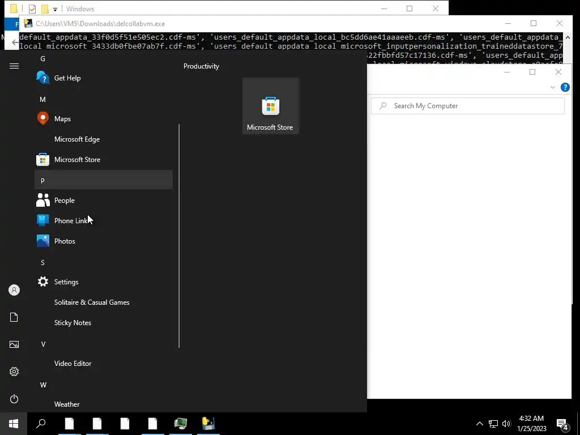Click the delcollabvm.exe title bar icon

tap(28, 23)
